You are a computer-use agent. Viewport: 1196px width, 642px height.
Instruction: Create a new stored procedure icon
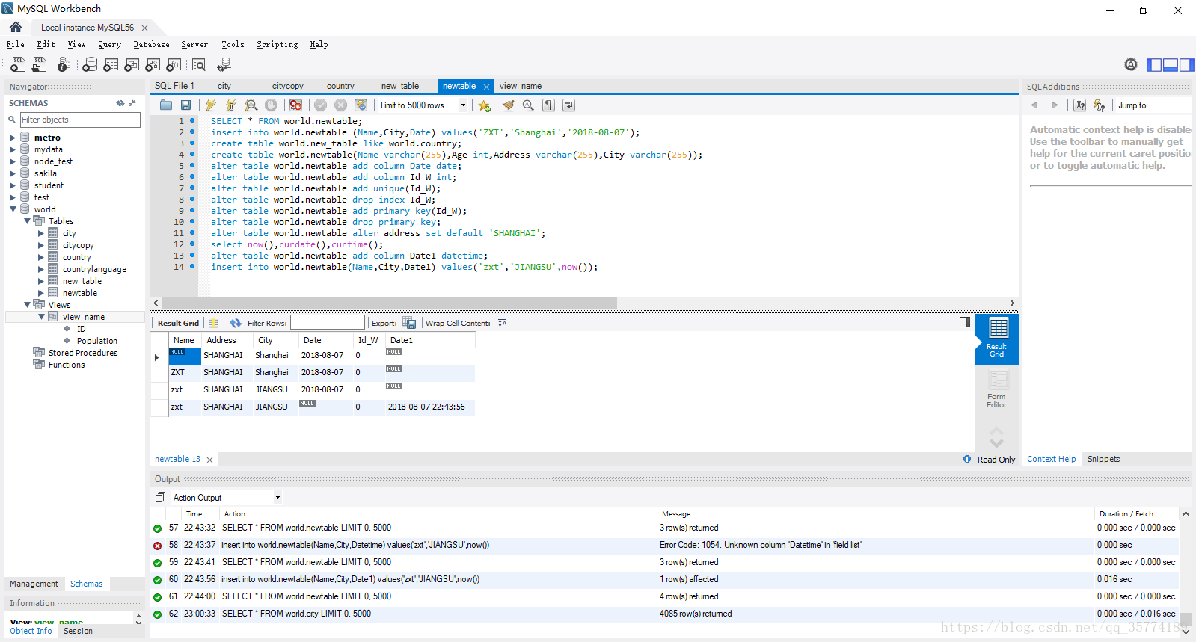pos(153,65)
